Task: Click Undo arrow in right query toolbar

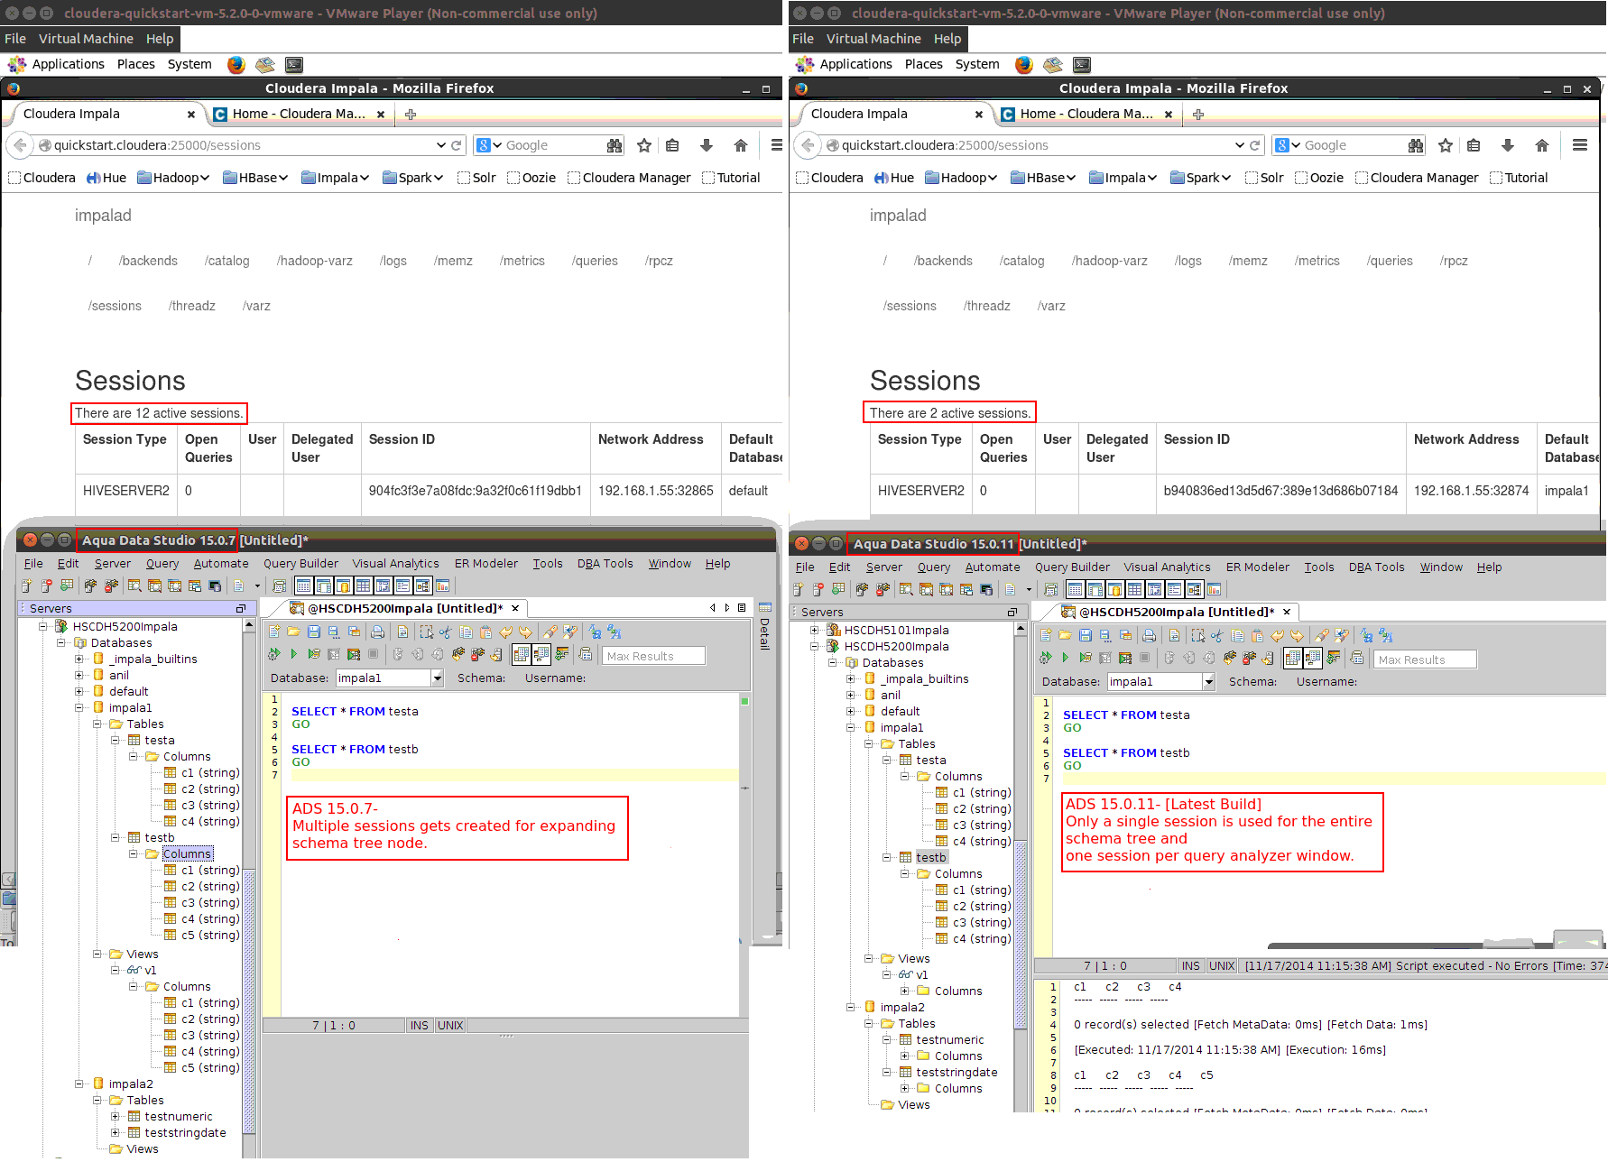Action: click(x=1277, y=636)
